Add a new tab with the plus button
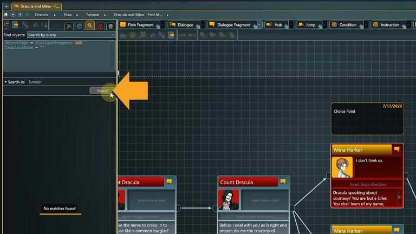This screenshot has width=416, height=234. tap(6, 6)
